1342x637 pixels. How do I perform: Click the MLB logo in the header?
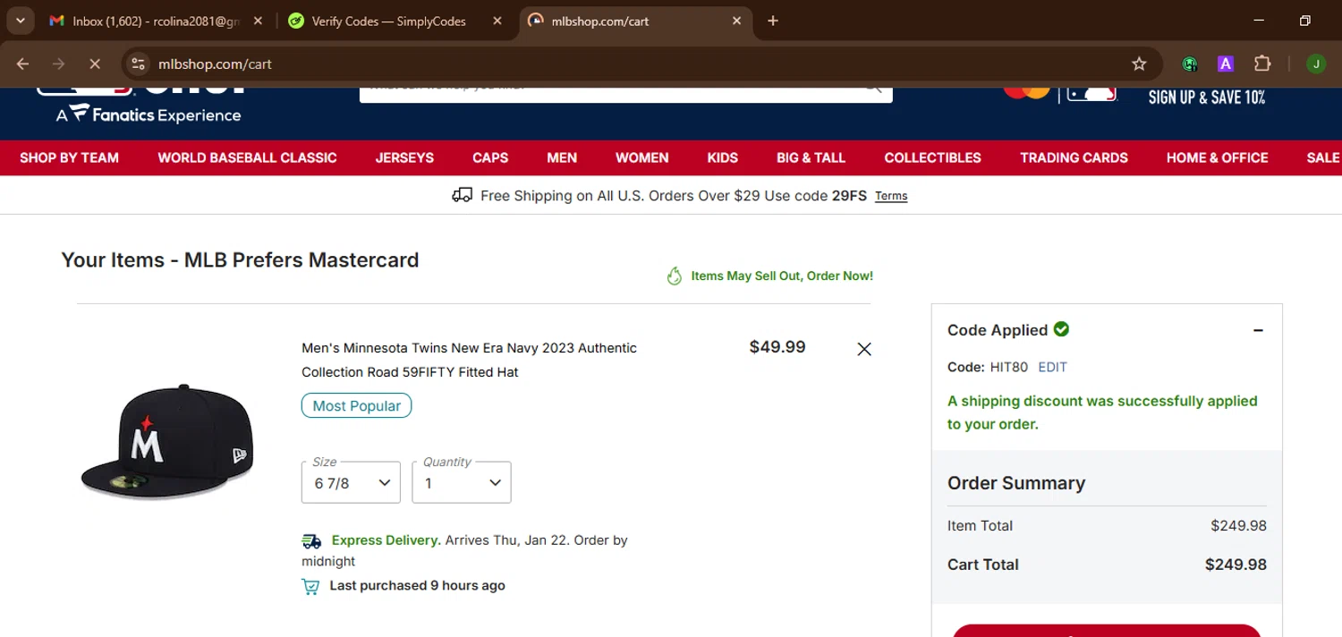[1092, 93]
